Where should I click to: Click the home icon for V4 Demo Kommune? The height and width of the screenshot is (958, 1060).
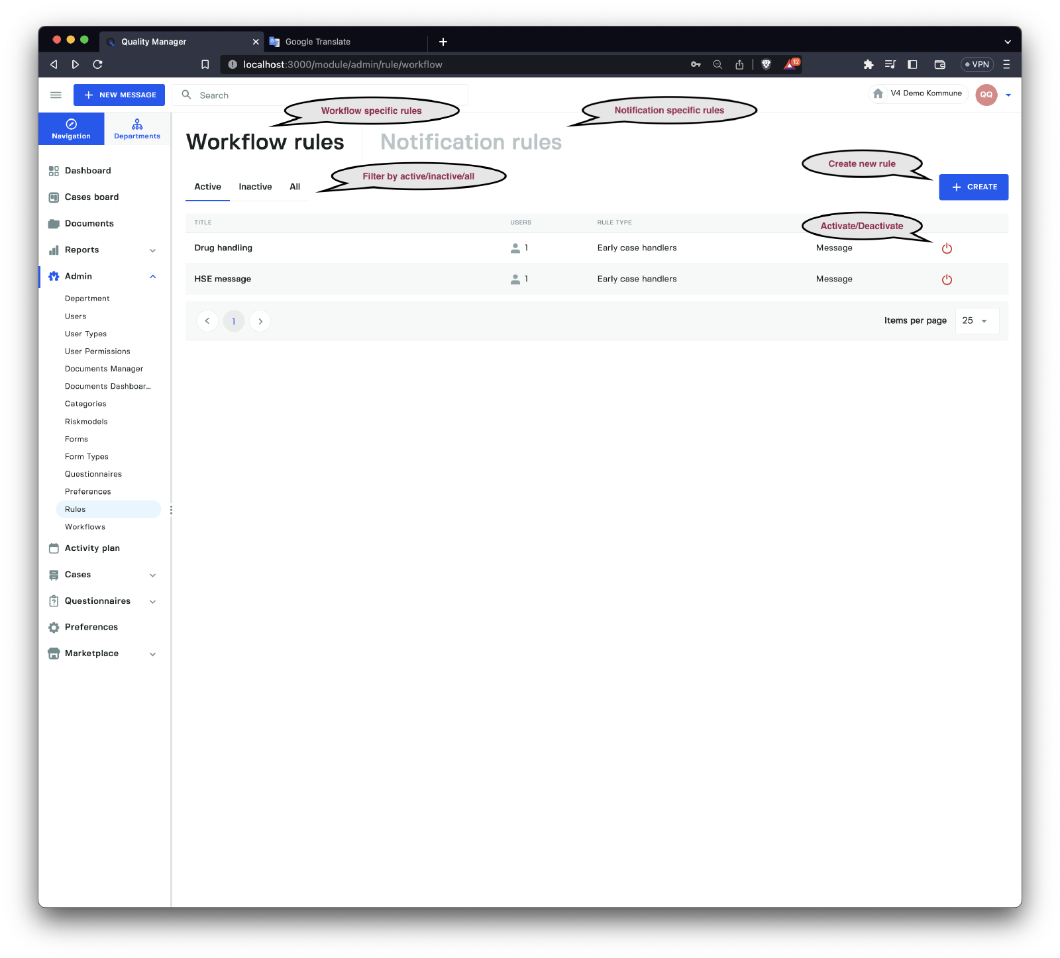(878, 94)
